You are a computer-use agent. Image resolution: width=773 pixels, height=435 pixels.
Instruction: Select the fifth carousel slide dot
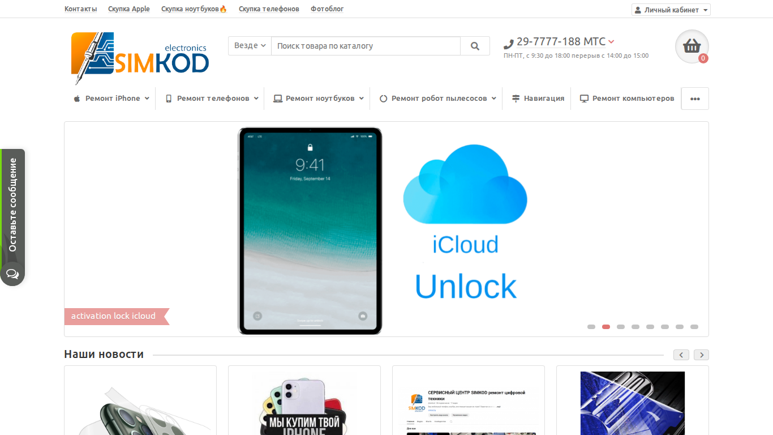pyautogui.click(x=650, y=327)
